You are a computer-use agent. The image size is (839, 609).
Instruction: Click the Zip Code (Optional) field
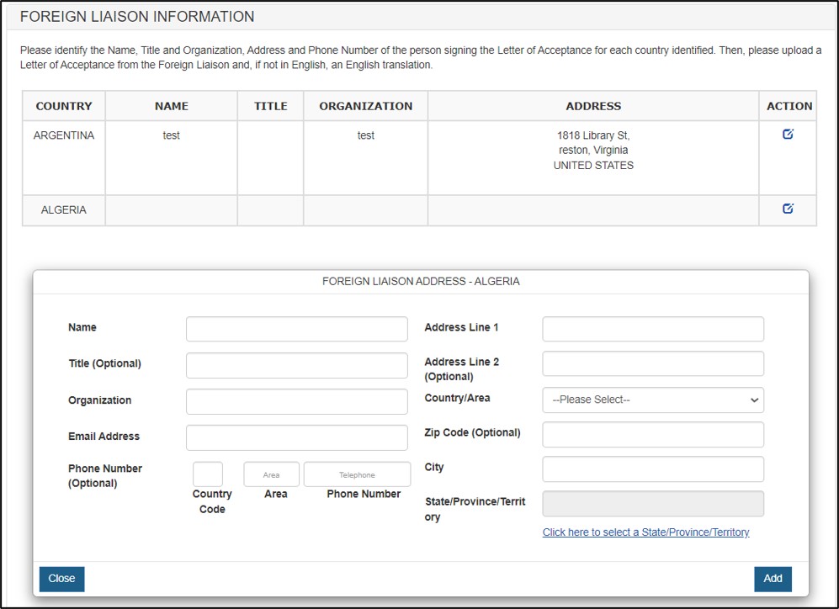tap(653, 434)
